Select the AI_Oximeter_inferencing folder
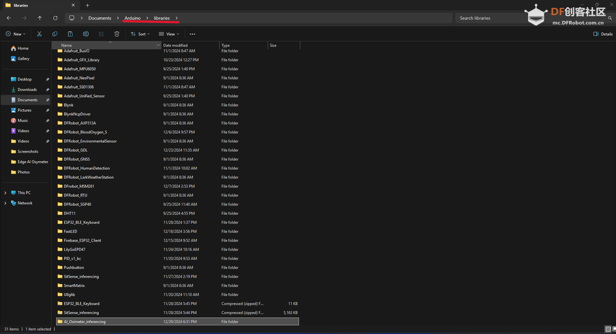Screen dimensions: 616x334 pos(177,322)
